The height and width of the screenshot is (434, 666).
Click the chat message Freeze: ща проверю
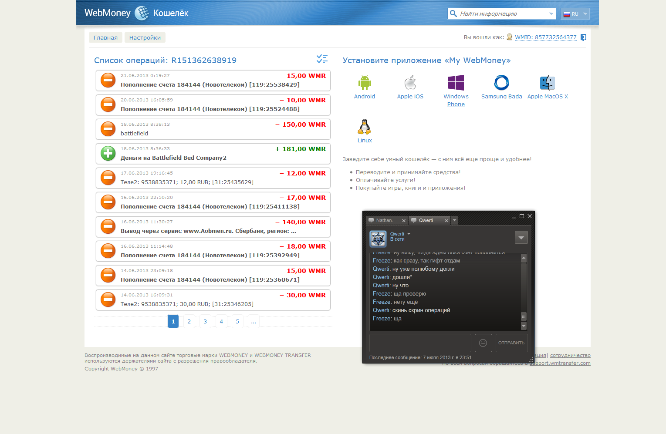[399, 294]
